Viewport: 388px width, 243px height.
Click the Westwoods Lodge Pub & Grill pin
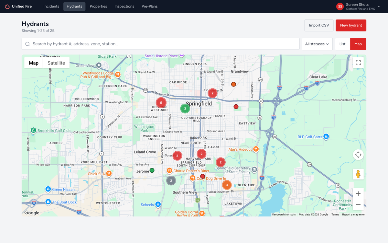tap(118, 75)
